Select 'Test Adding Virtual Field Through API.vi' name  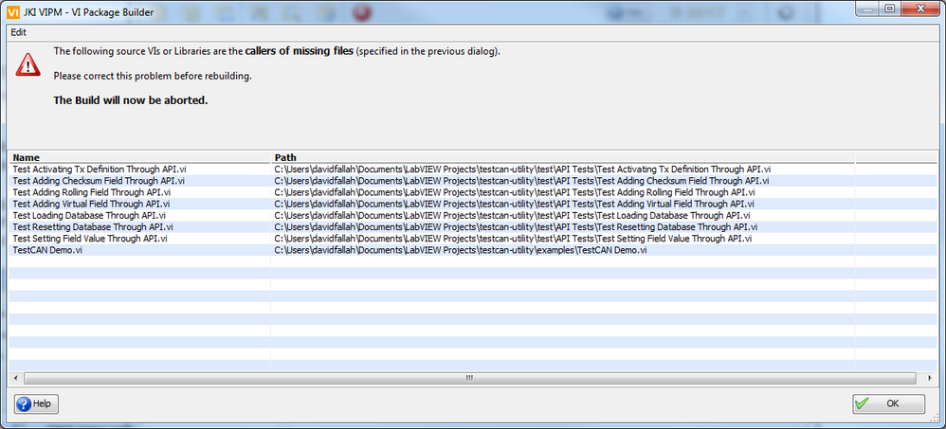tap(91, 204)
